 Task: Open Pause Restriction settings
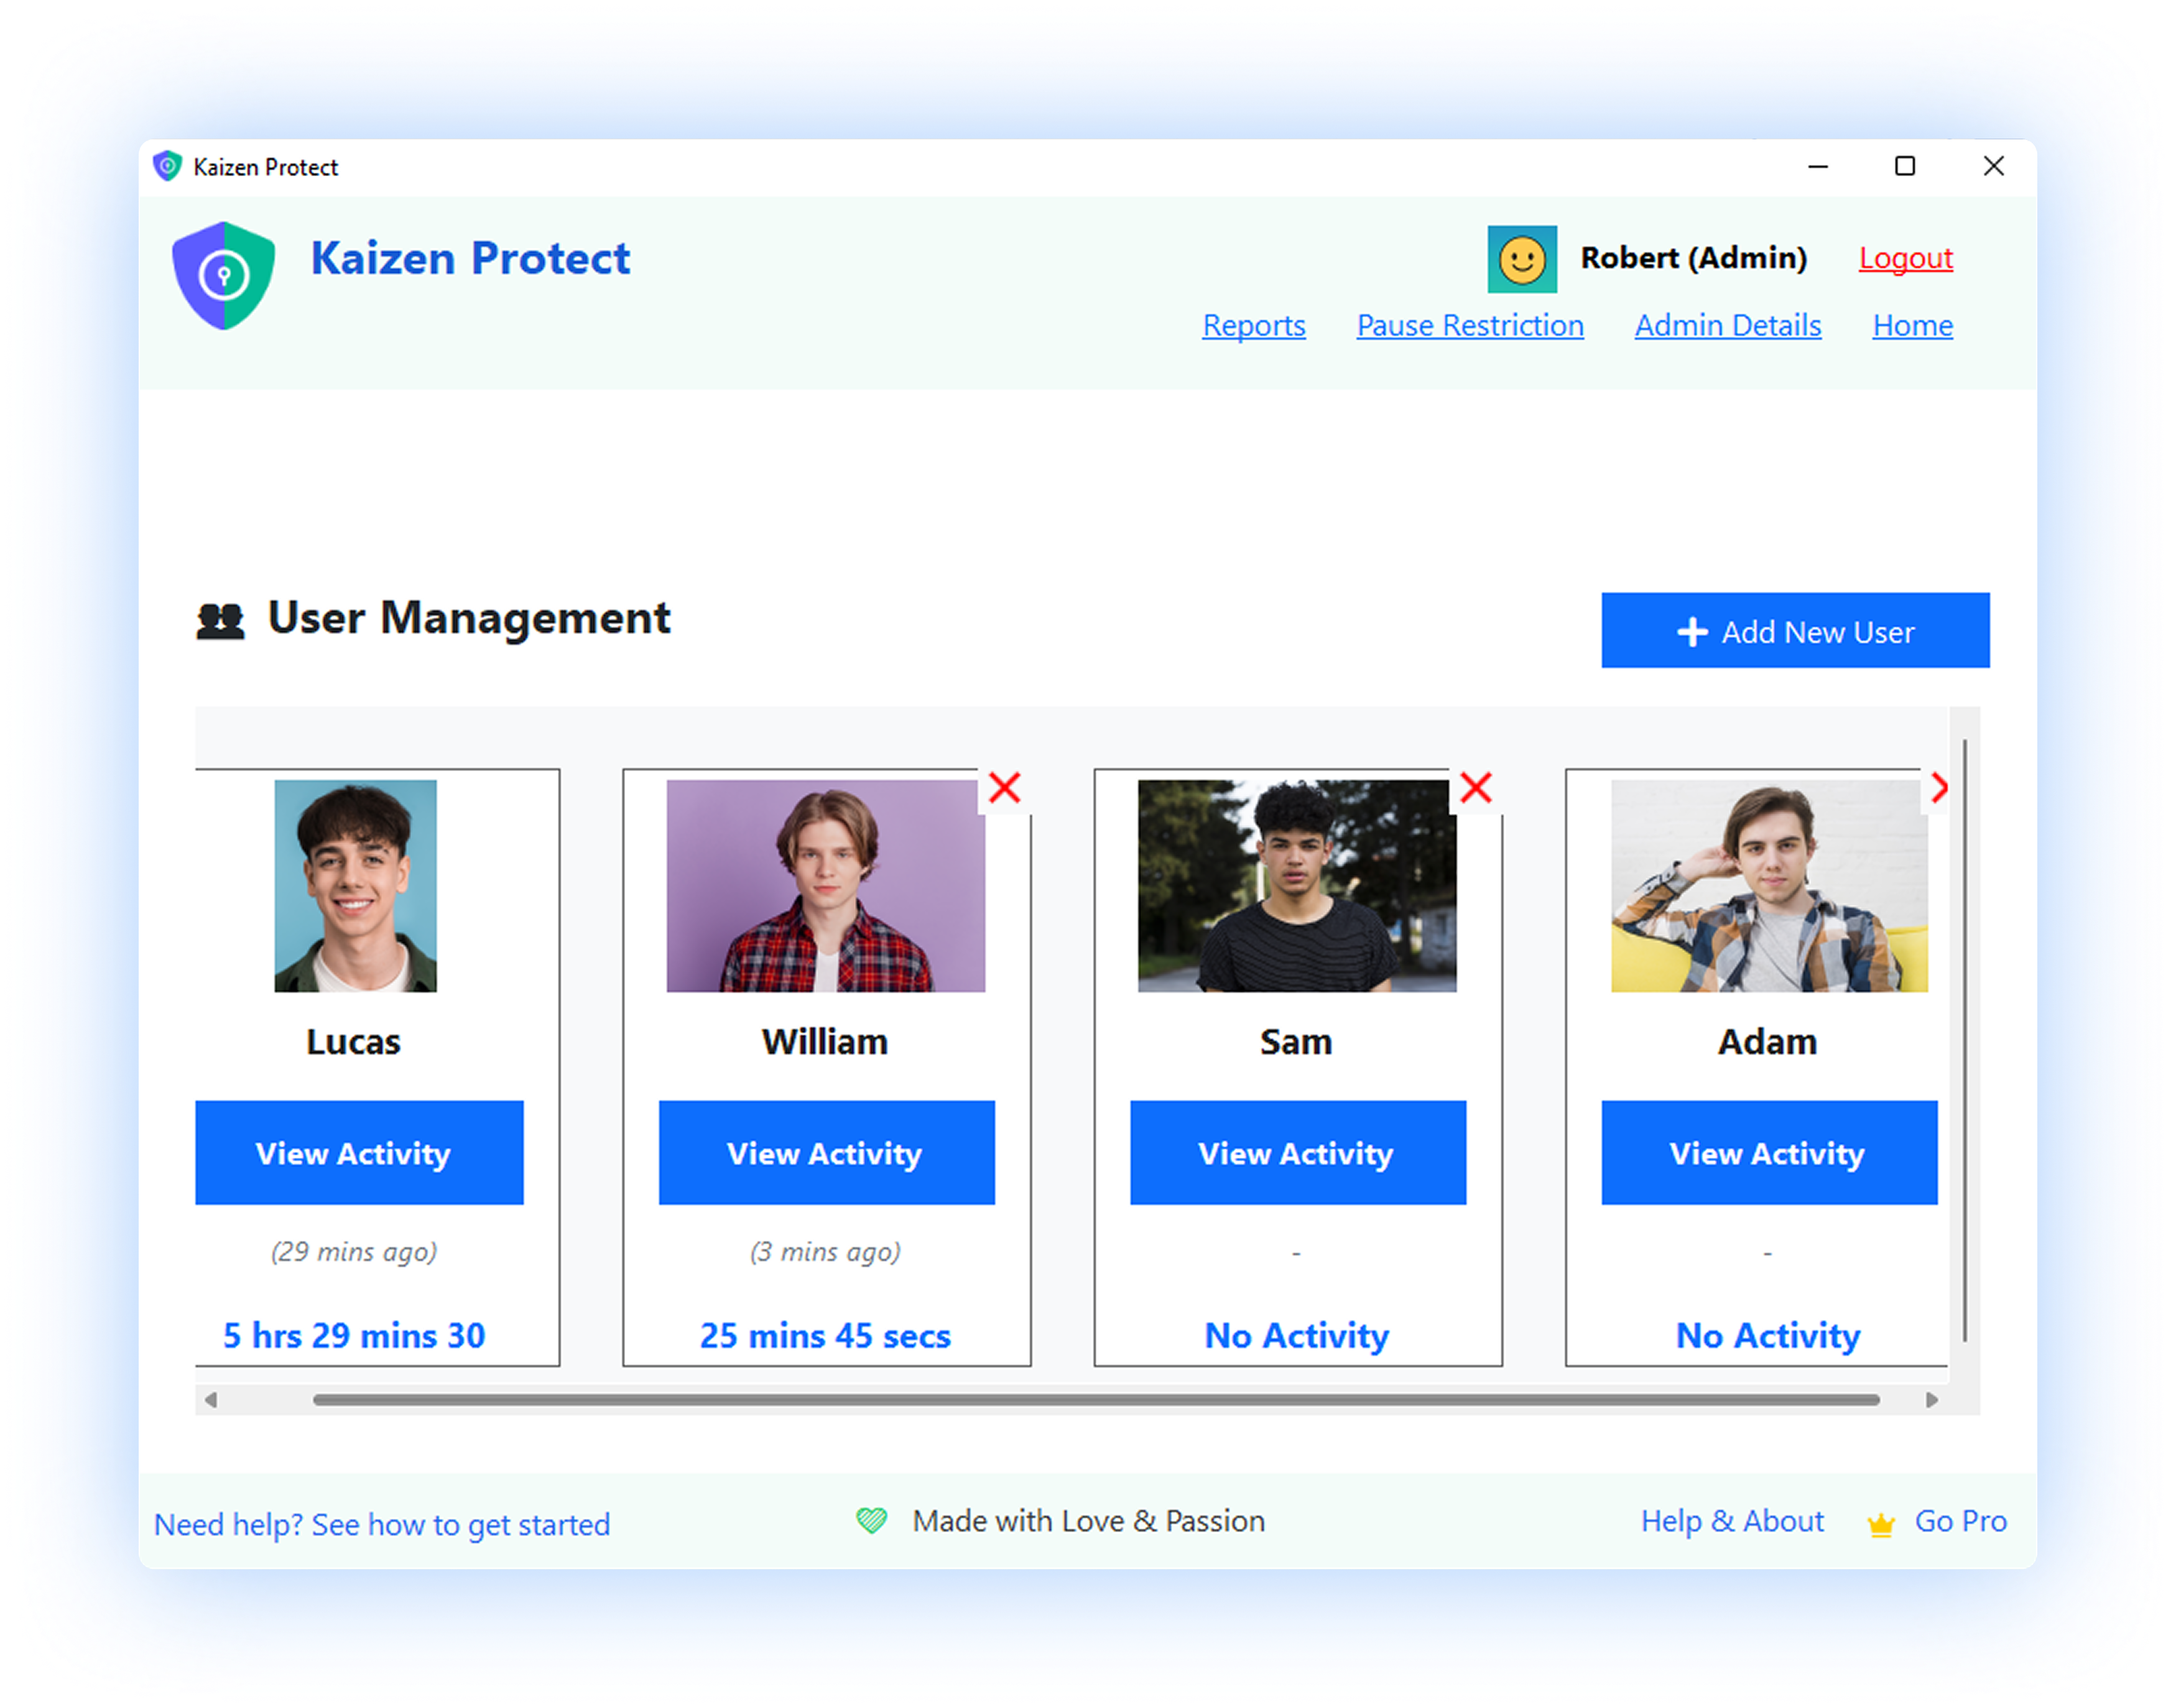click(1470, 325)
